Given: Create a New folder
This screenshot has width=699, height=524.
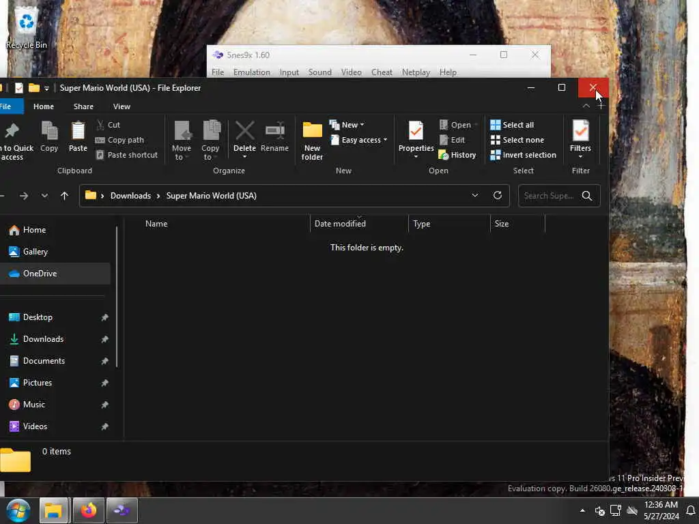Looking at the screenshot, I should [x=312, y=141].
